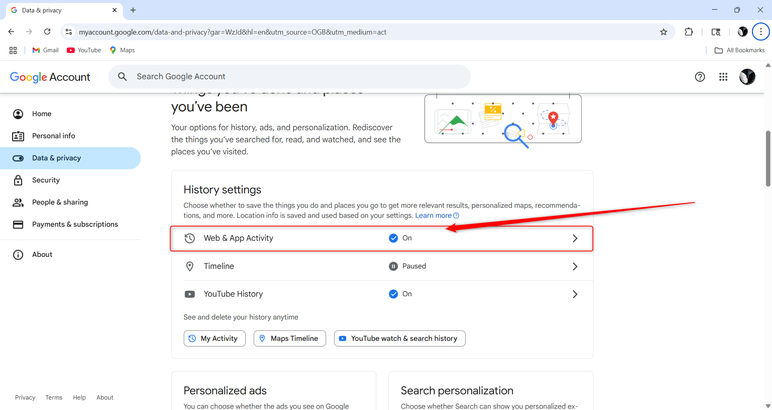Click the Web & App Activity clock icon
The image size is (772, 410).
[190, 238]
